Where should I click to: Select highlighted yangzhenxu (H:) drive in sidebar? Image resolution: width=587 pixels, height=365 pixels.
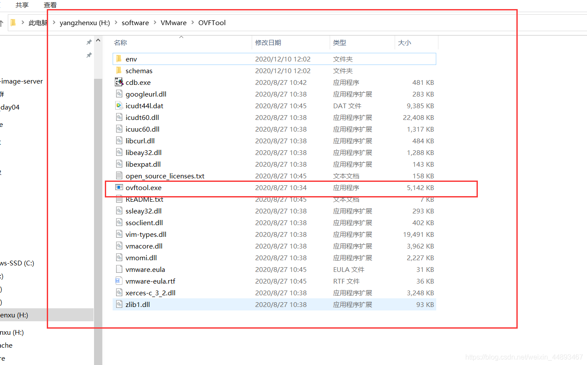click(46, 315)
